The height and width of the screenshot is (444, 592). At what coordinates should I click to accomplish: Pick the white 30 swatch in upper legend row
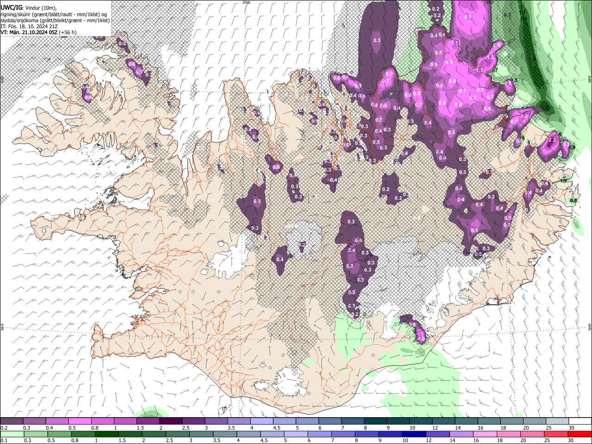click(x=580, y=421)
